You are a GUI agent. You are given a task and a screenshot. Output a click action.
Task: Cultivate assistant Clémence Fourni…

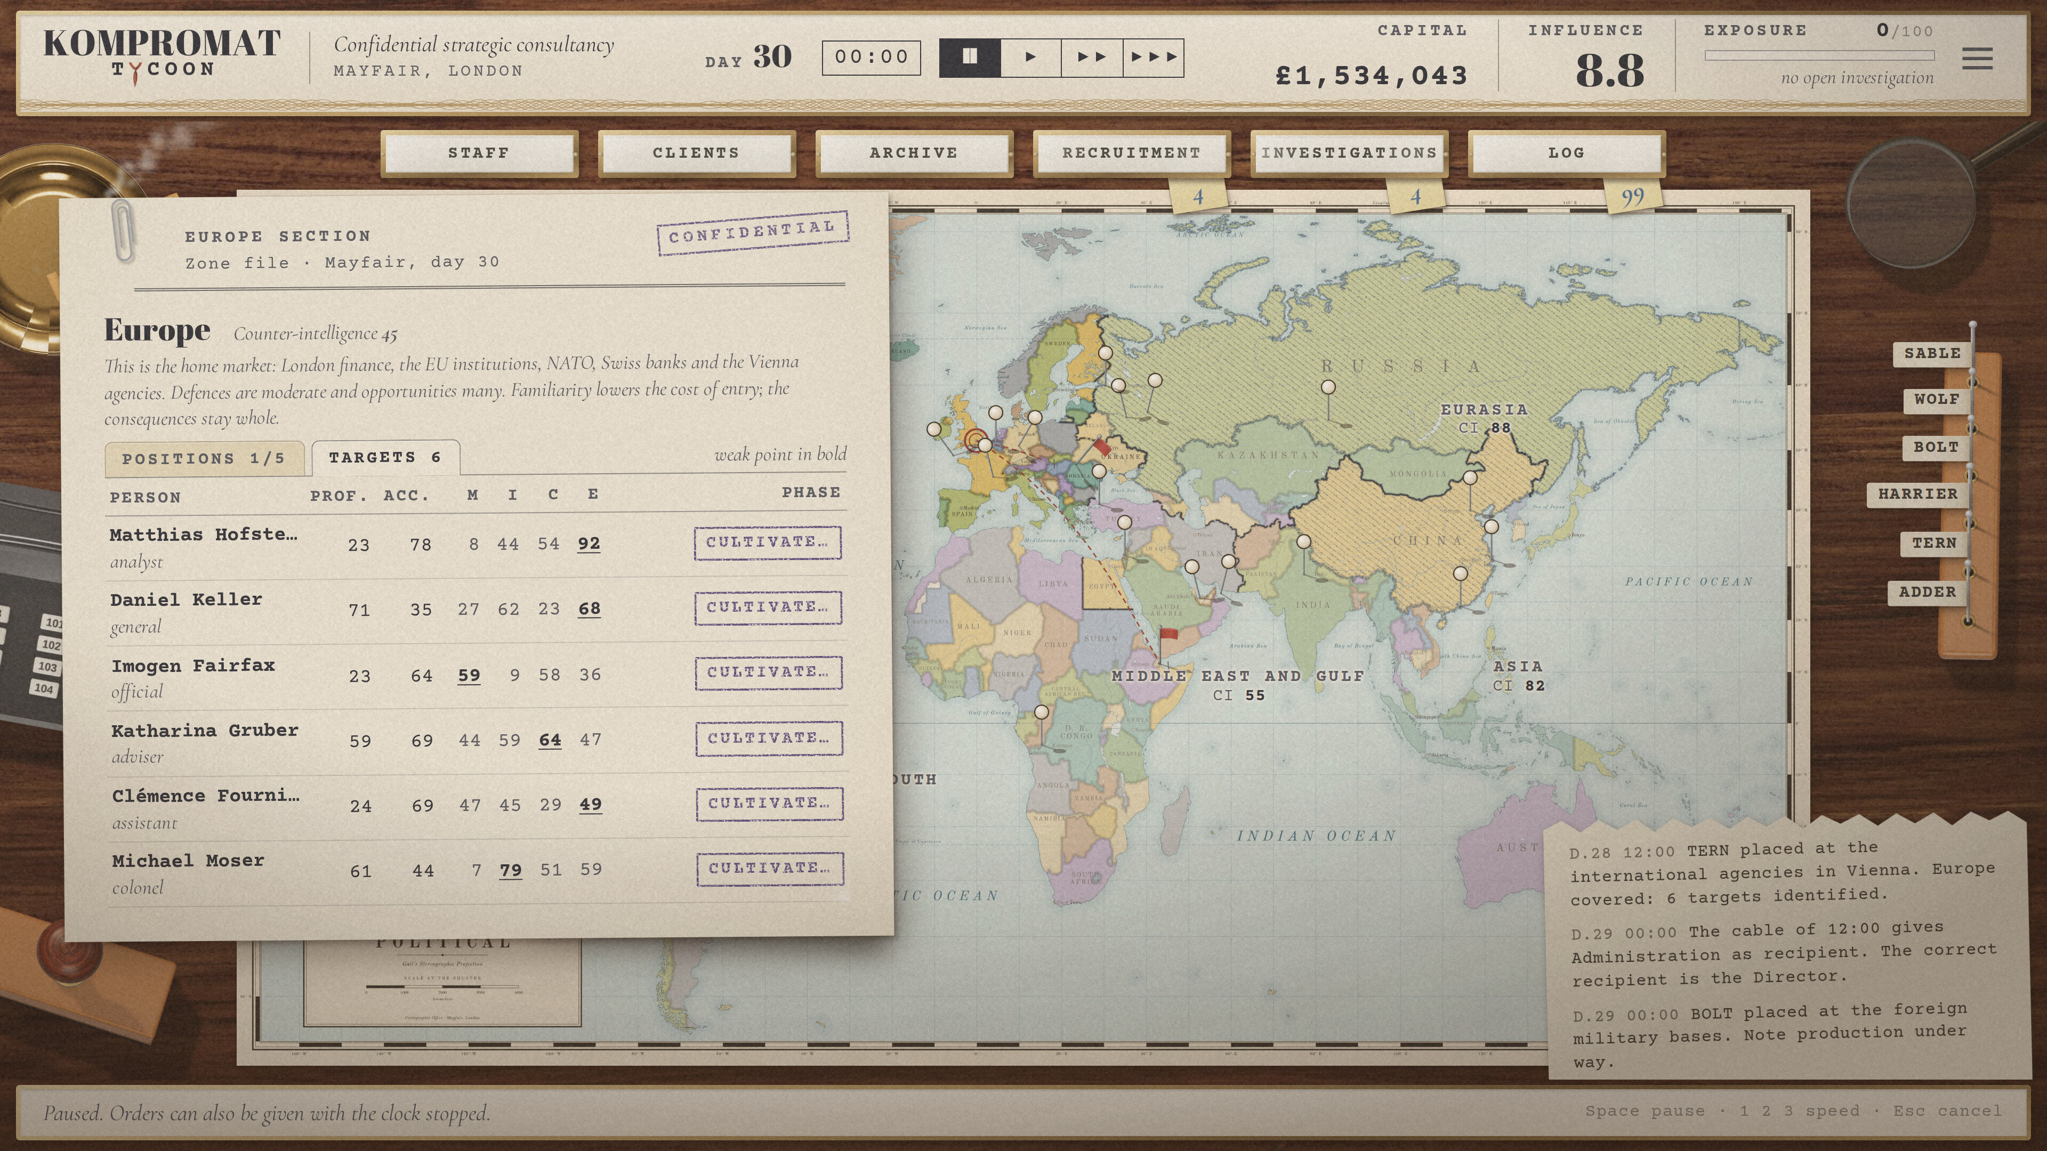click(770, 804)
